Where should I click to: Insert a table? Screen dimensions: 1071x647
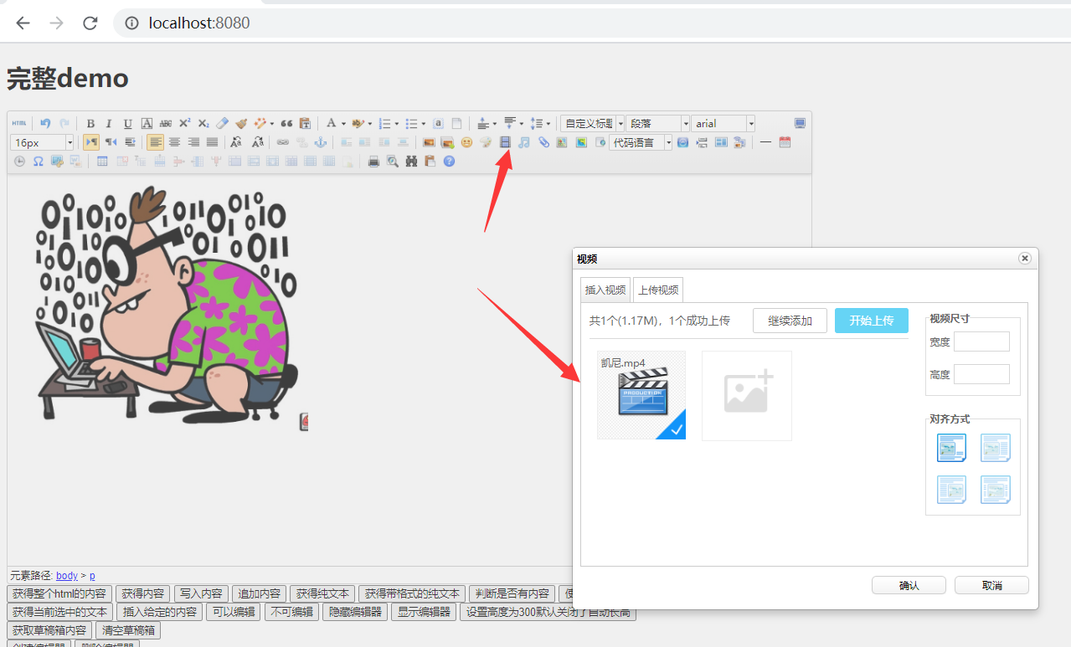coord(102,162)
